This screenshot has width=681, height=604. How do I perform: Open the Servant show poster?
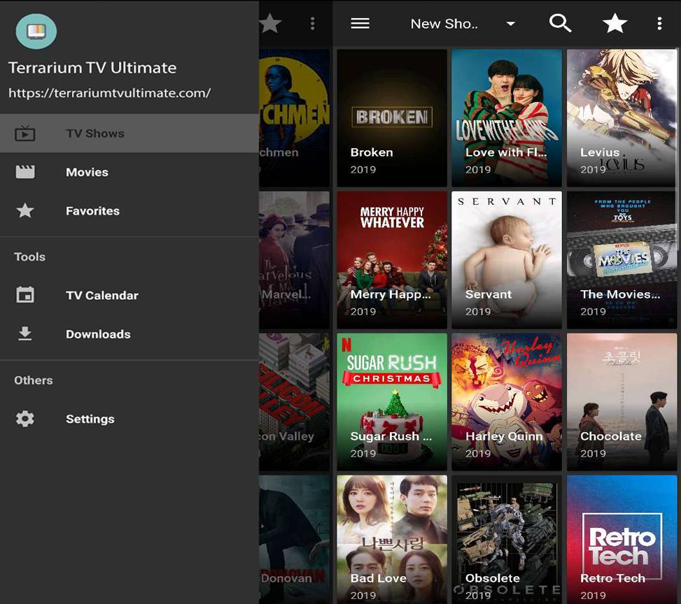(x=507, y=260)
